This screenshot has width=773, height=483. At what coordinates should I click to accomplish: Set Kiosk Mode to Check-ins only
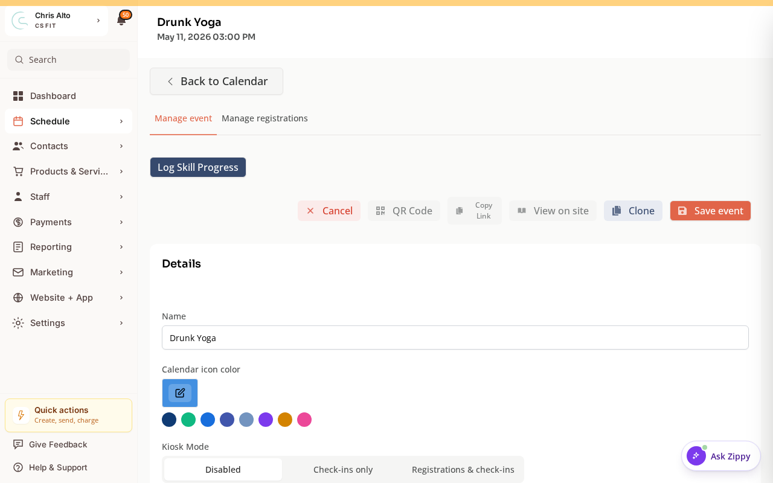[343, 469]
